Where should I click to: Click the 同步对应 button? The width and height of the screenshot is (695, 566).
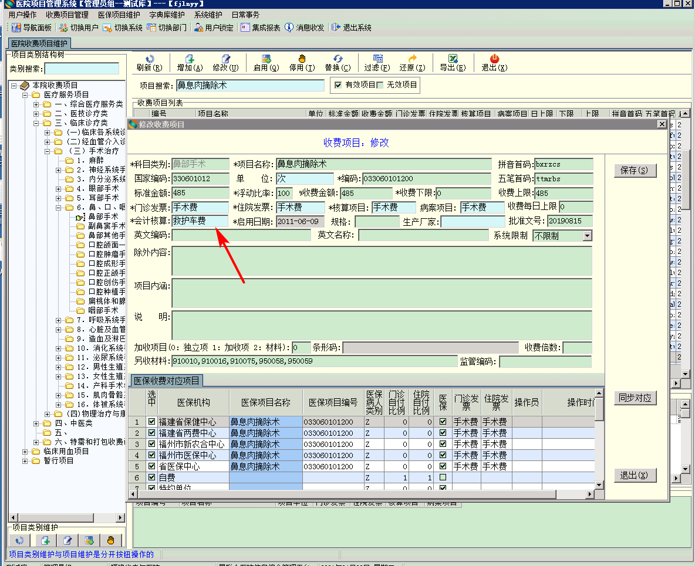[635, 398]
